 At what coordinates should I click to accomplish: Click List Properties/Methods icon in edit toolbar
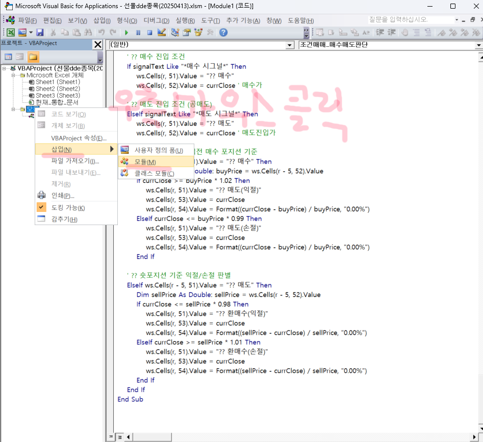(x=320, y=32)
